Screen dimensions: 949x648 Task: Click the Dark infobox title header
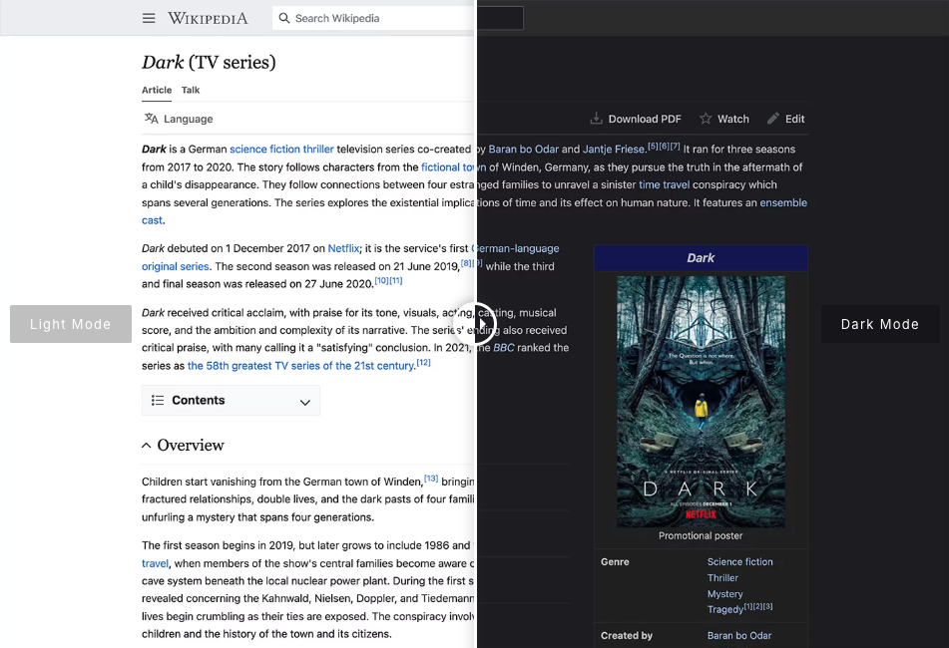pos(701,258)
